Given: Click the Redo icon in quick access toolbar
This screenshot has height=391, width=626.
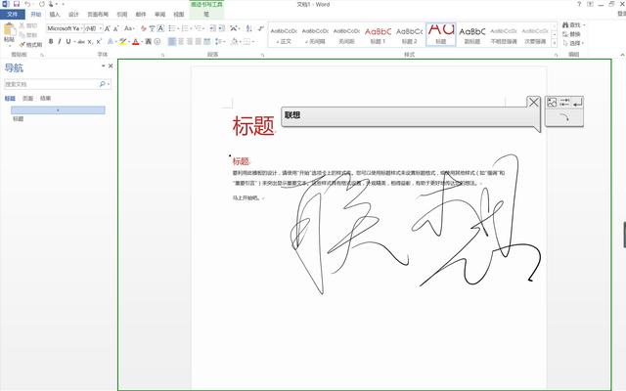Looking at the screenshot, I should coord(41,4).
